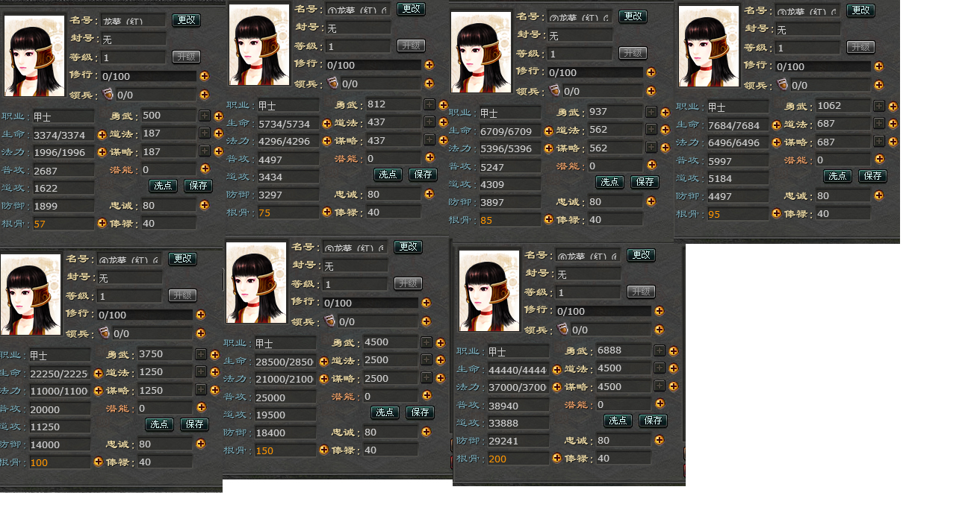Click the orange plus beside 忠诚 in the 根骨 150 panel

tap(426, 432)
